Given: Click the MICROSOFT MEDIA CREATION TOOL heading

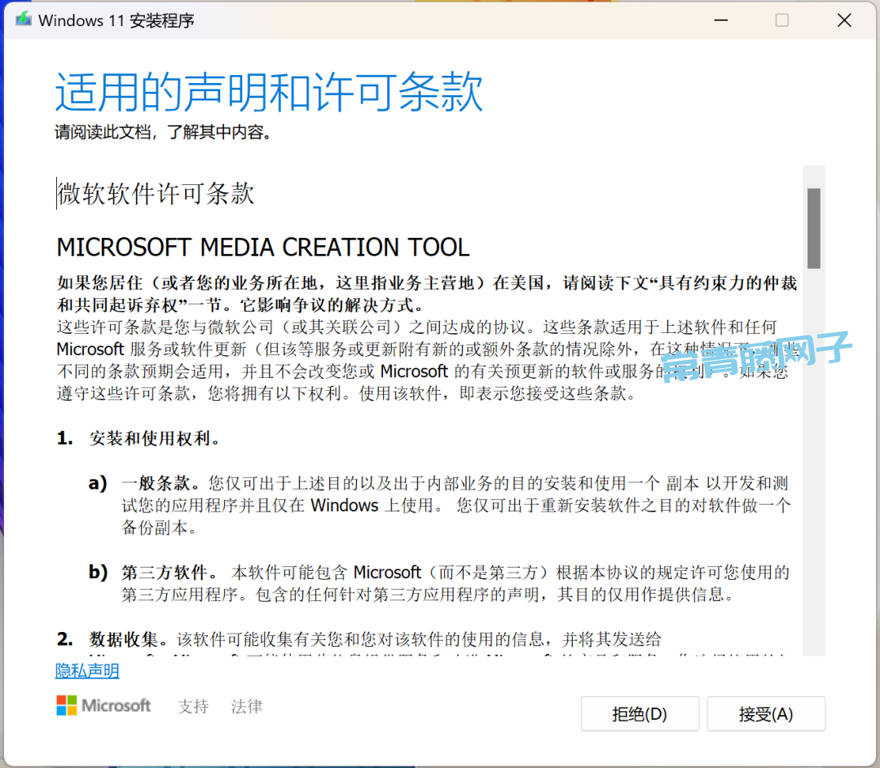Looking at the screenshot, I should [263, 247].
